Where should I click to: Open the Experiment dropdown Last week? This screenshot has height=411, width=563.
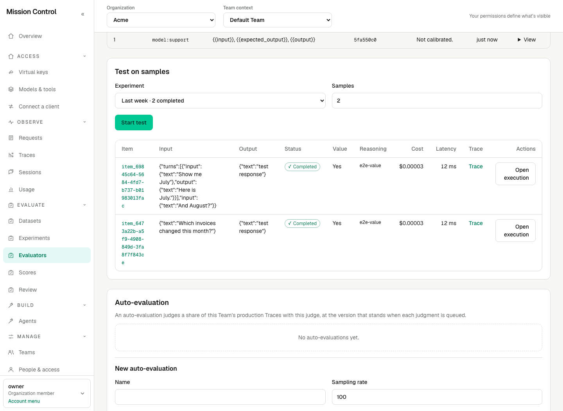(x=220, y=101)
